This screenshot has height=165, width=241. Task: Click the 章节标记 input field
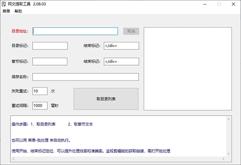(50, 62)
